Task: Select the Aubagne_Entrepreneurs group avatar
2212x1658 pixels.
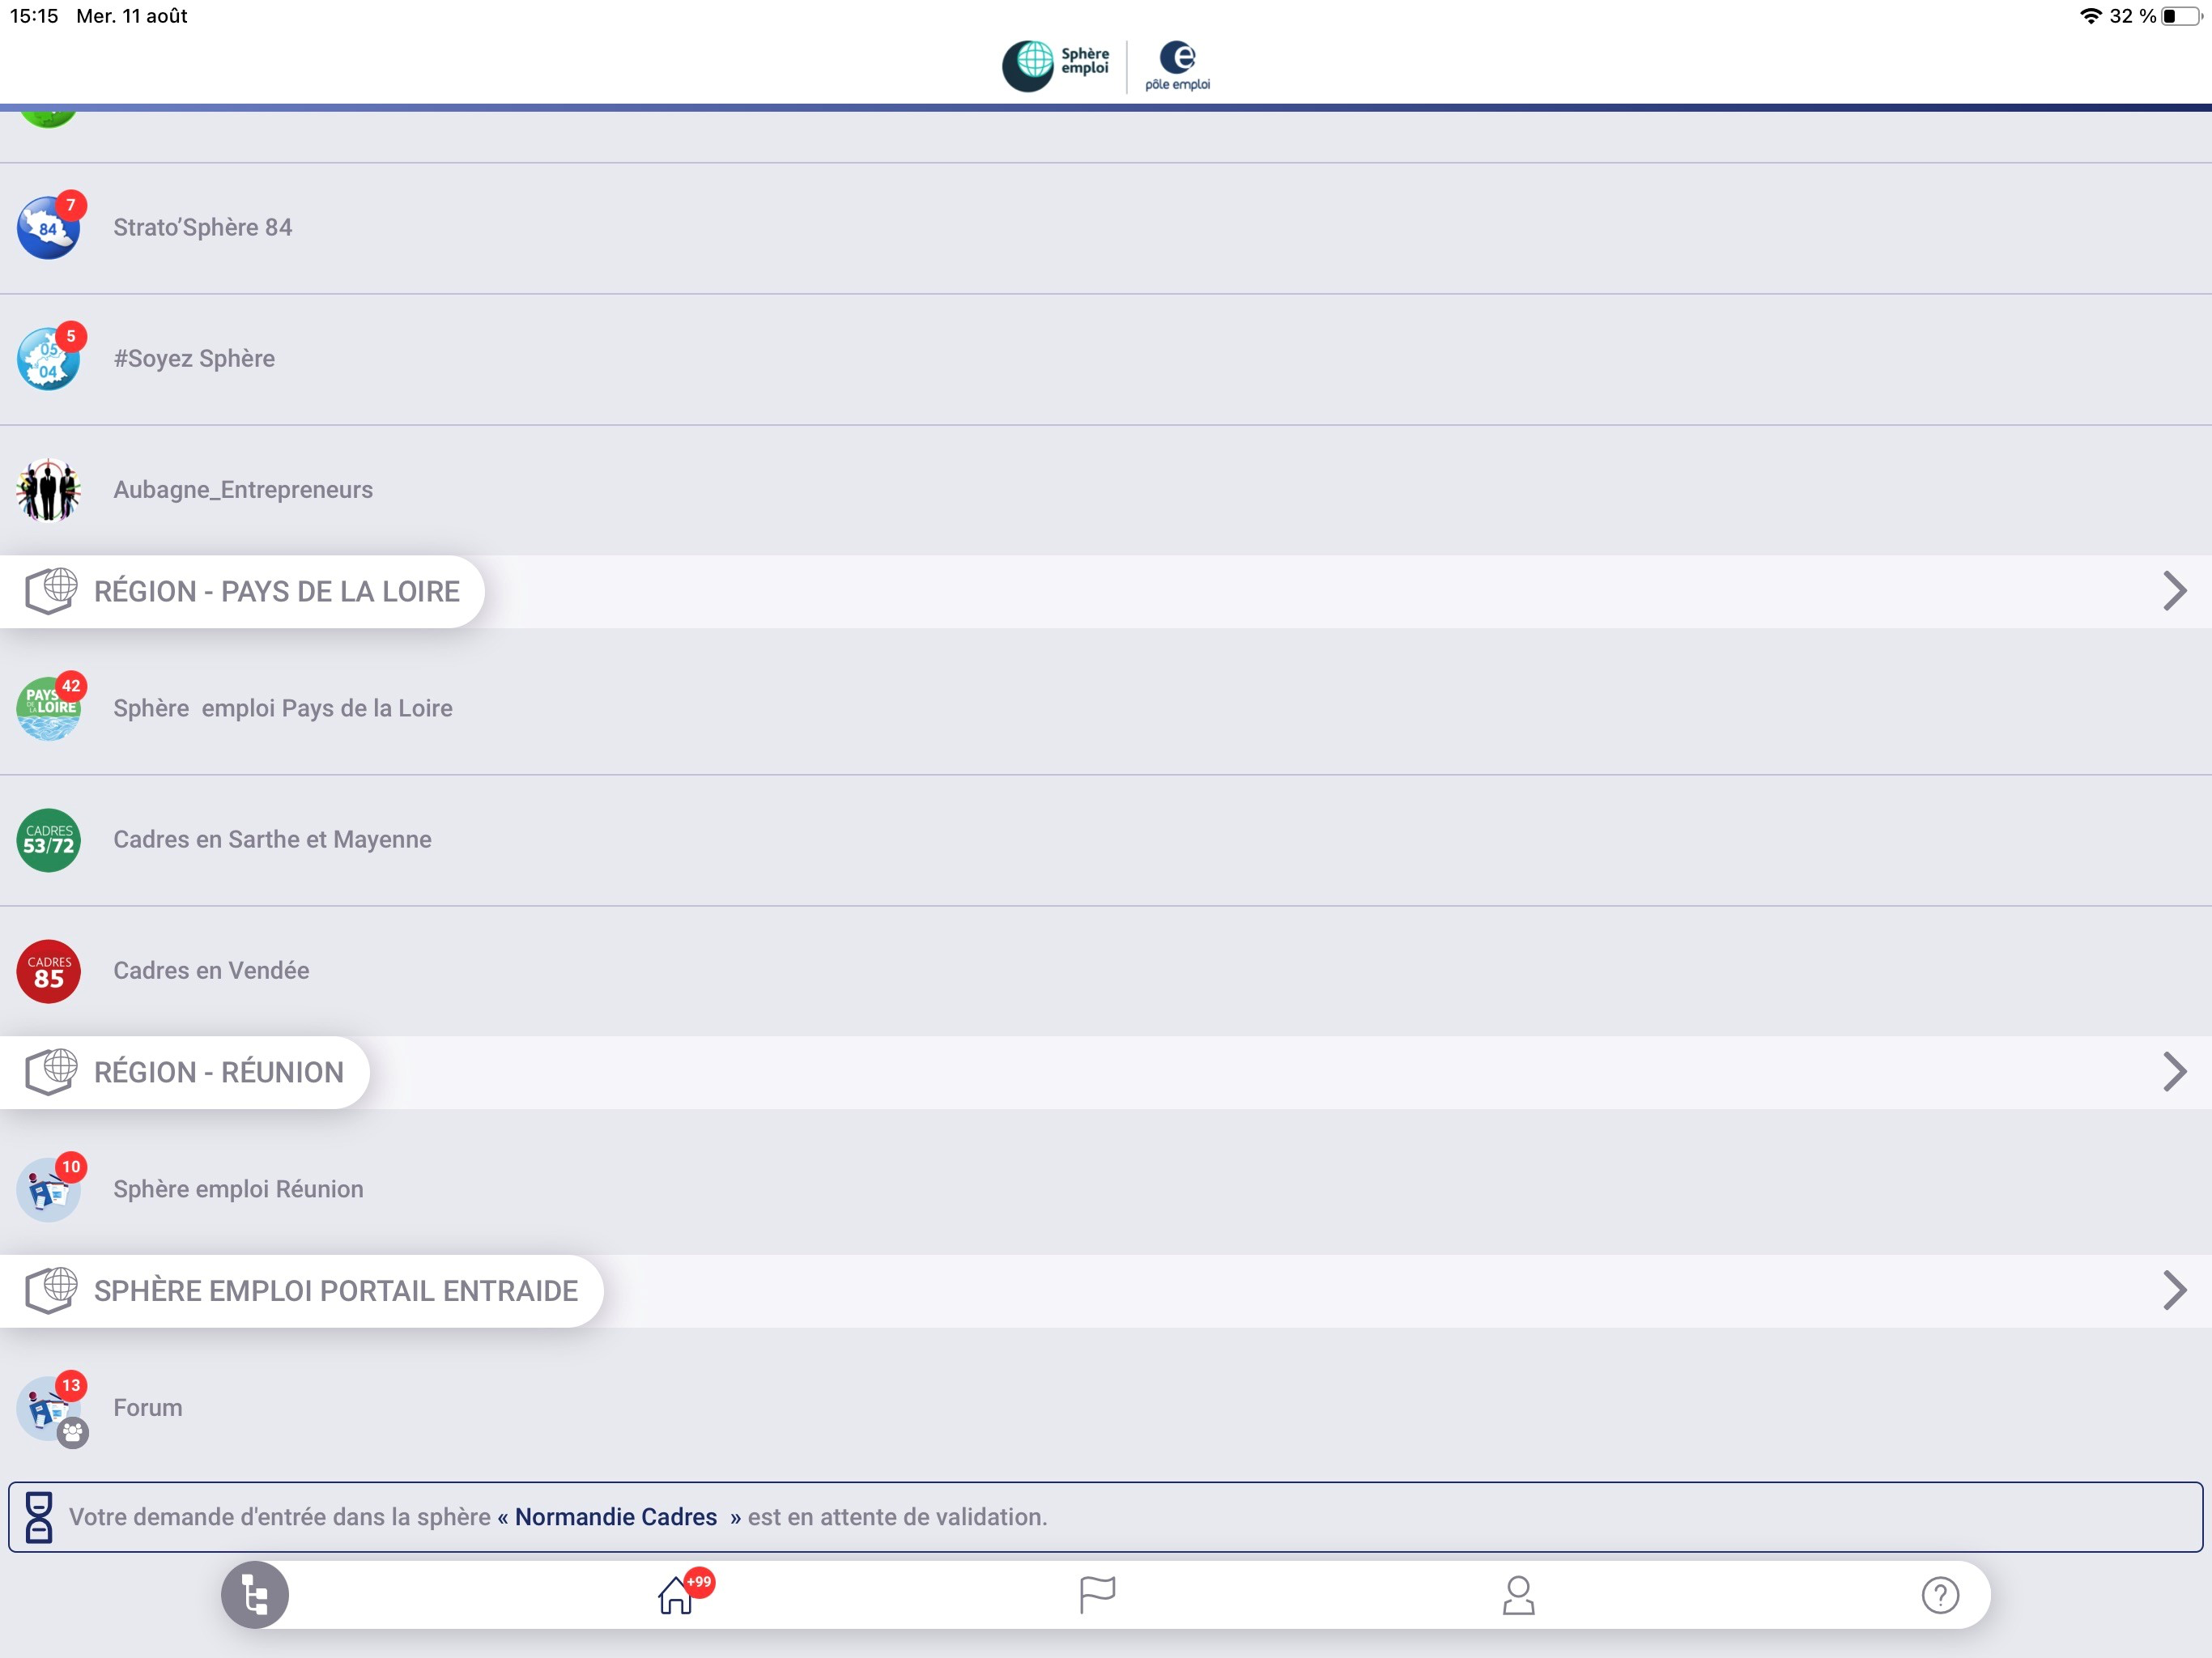Action: pyautogui.click(x=48, y=490)
